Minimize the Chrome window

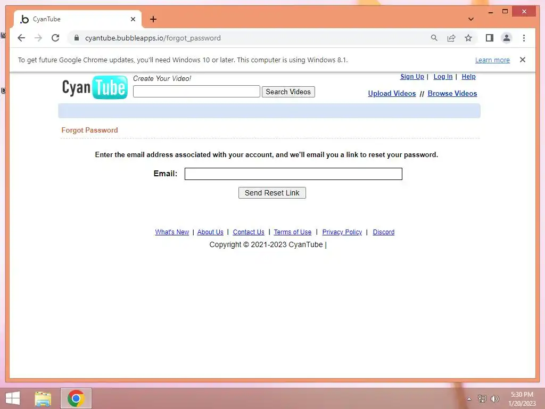pyautogui.click(x=490, y=12)
